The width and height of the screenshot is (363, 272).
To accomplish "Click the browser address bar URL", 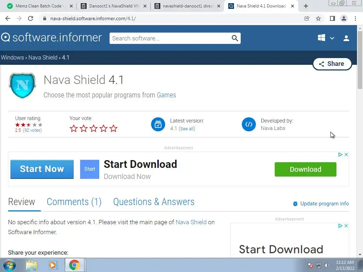I will 93,18.
